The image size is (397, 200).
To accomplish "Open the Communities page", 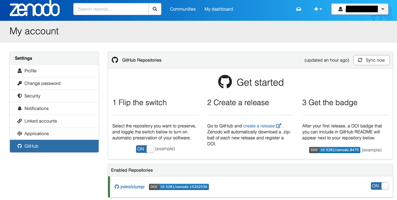I will (x=183, y=9).
